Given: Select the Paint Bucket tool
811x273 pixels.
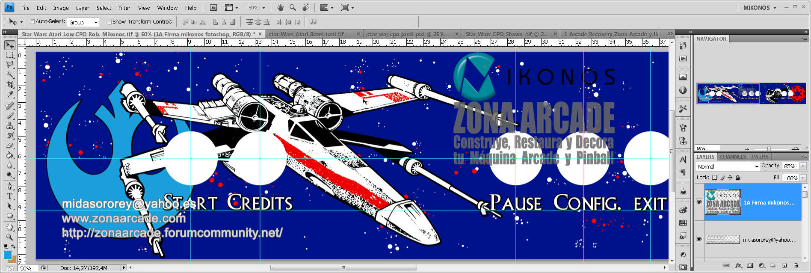Looking at the screenshot, I should coord(10,155).
